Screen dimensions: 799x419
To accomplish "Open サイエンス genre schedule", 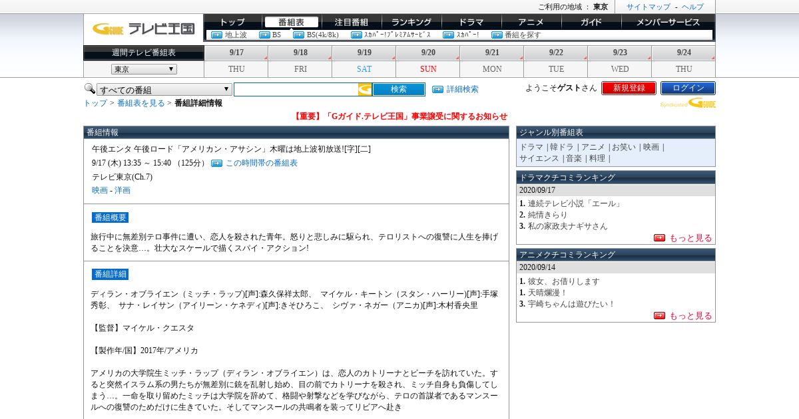I will [x=539, y=158].
